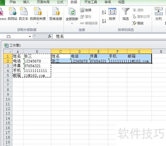Image resolution: width=166 pixels, height=146 pixels.
Task: Click cell B4 containing 11111111111
Action: pyautogui.click(x=37, y=70)
